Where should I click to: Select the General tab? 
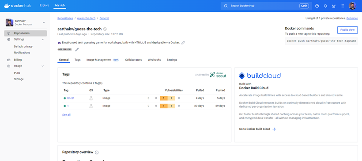[x=64, y=60]
